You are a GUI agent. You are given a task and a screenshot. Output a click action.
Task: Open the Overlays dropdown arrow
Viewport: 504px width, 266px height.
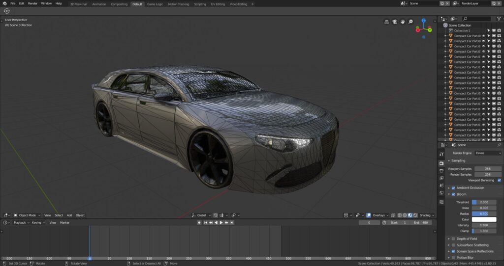coord(387,215)
